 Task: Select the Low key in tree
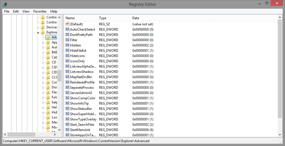tap(54, 117)
